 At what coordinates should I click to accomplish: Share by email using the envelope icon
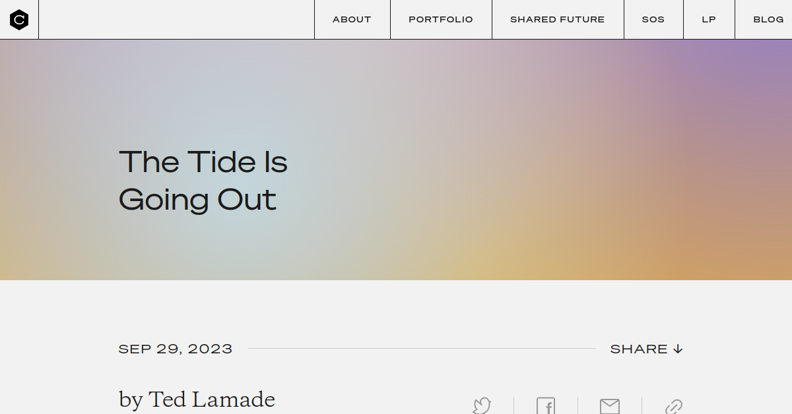(609, 406)
